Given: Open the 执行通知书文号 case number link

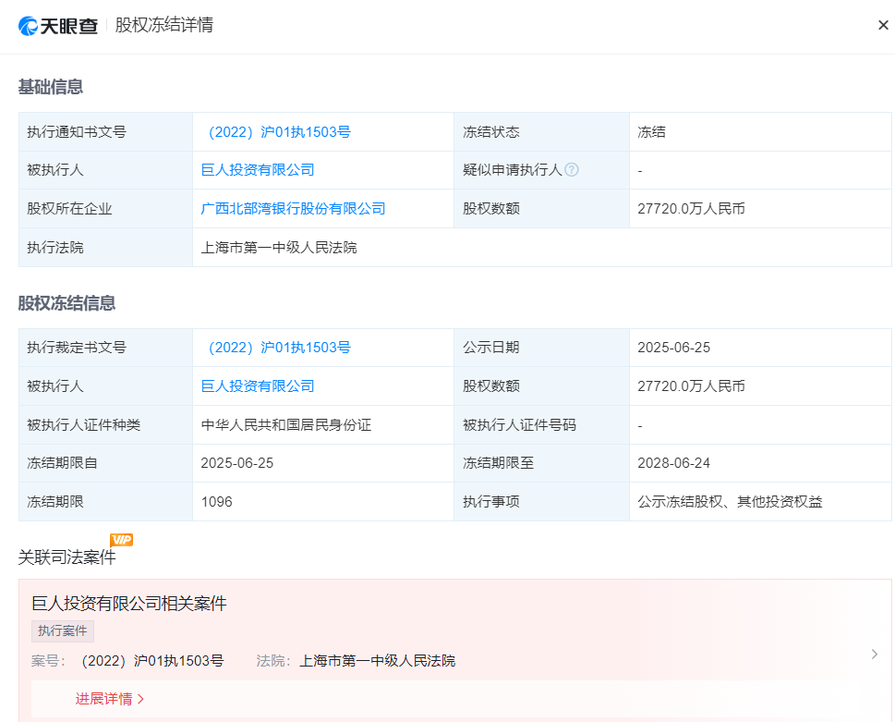Looking at the screenshot, I should click(276, 132).
